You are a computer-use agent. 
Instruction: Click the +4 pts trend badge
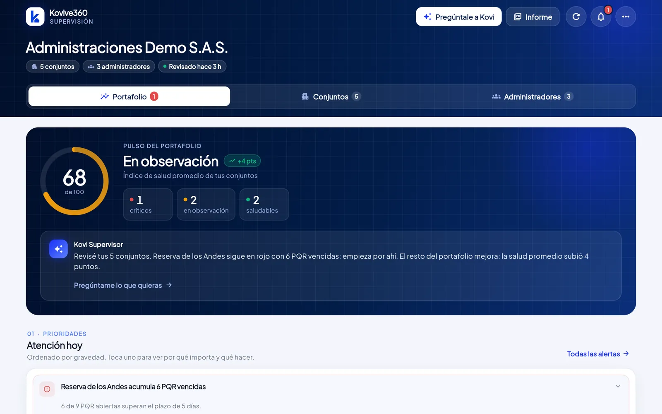(242, 161)
